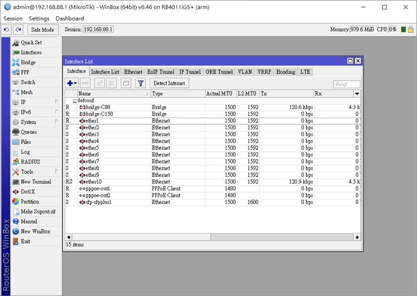Open the Session menu

pos(13,18)
